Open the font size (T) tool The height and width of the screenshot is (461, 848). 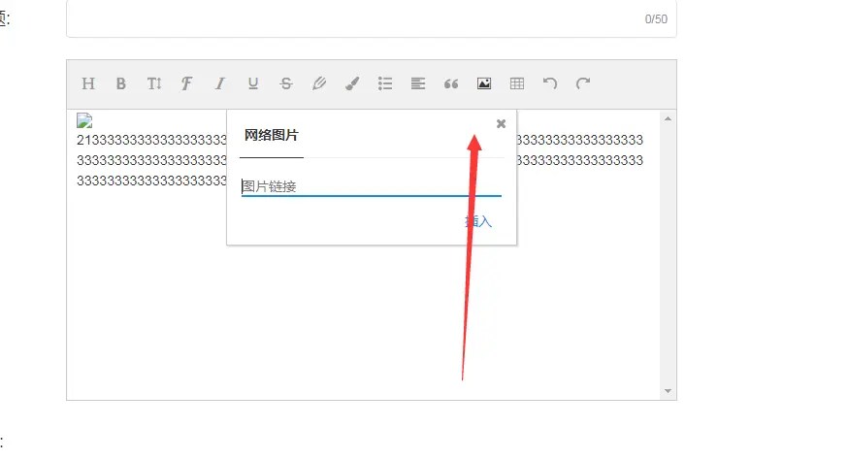pyautogui.click(x=154, y=83)
